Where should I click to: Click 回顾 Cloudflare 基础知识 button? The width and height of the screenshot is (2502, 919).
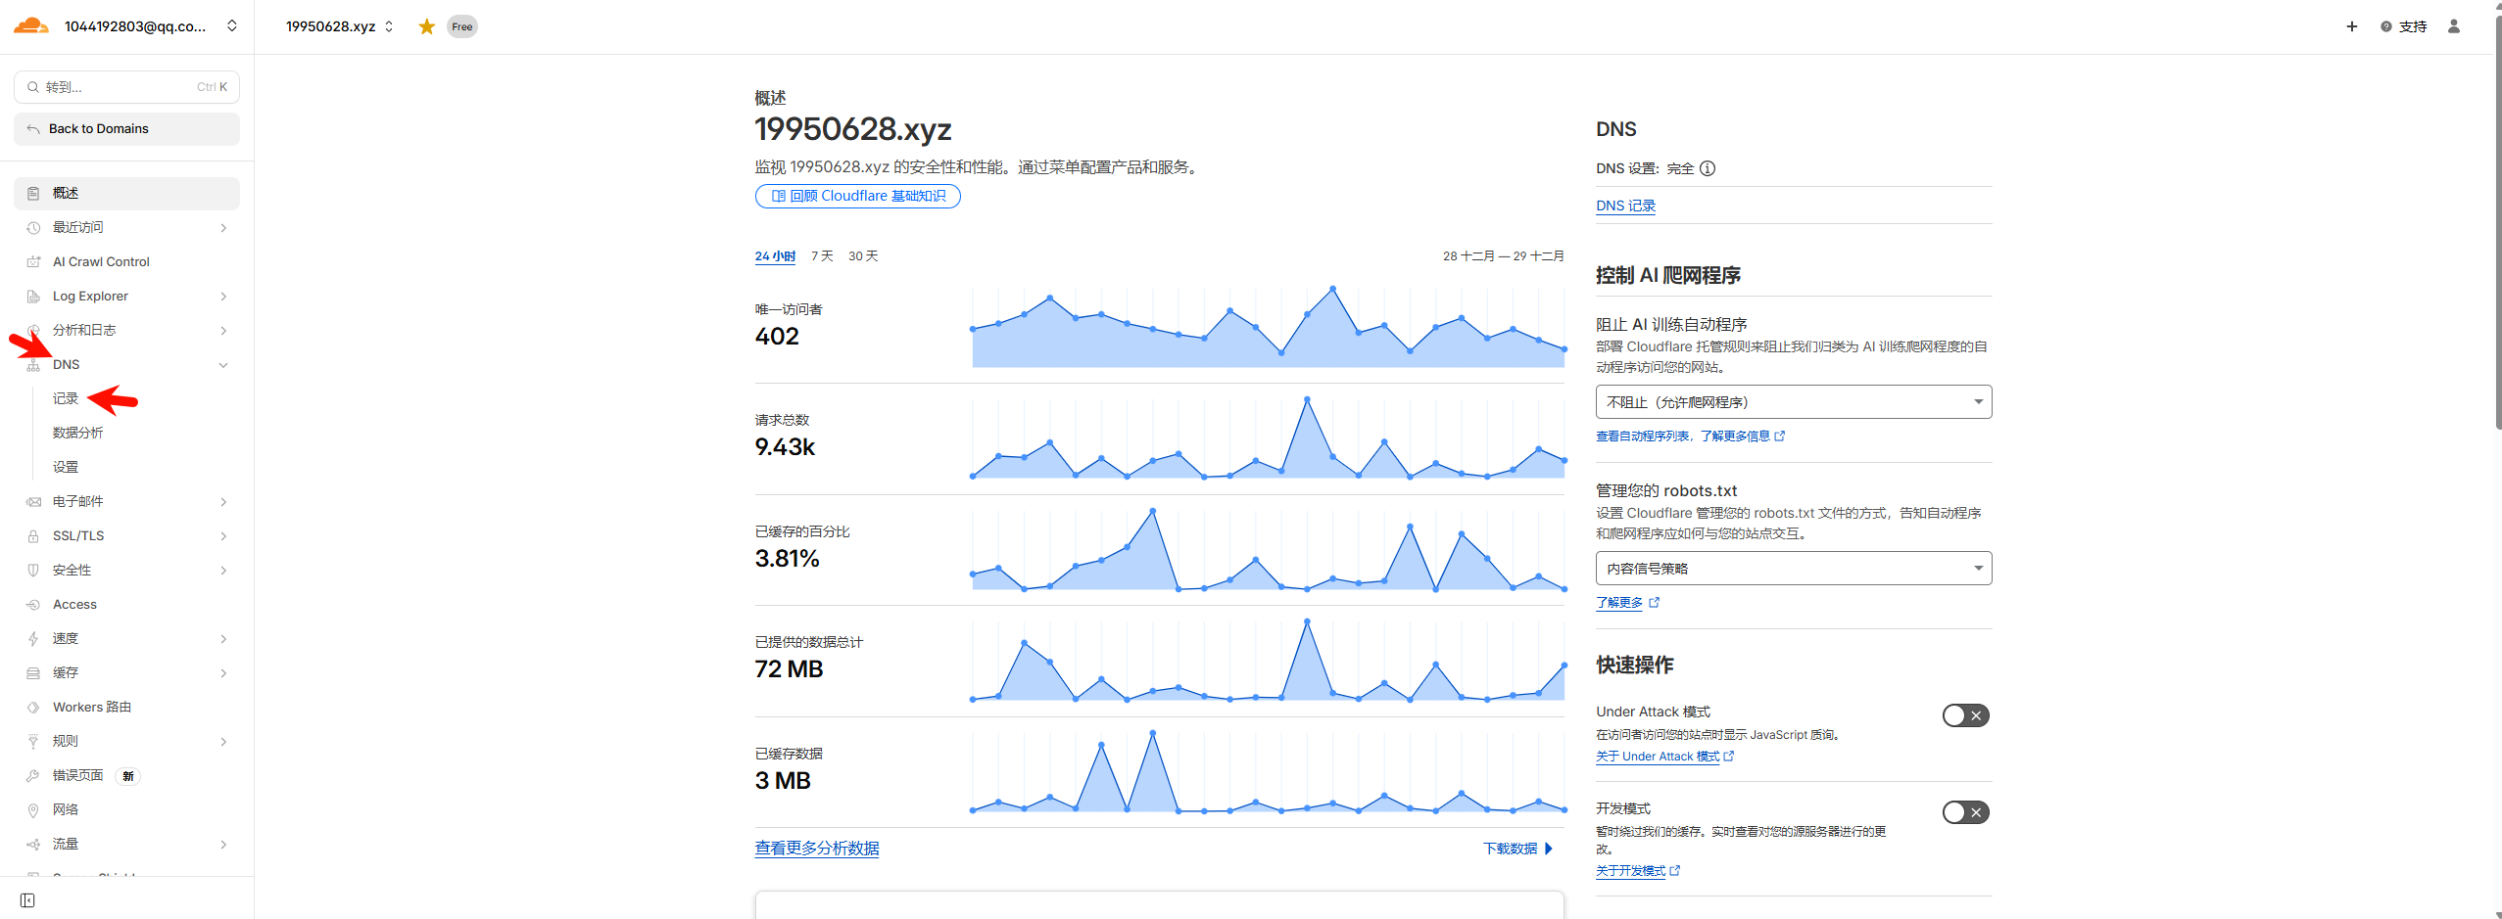(857, 196)
